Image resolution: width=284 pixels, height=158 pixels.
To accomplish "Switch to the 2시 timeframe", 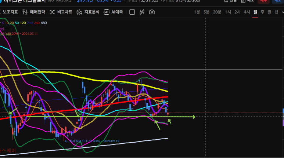I will tap(237, 12).
